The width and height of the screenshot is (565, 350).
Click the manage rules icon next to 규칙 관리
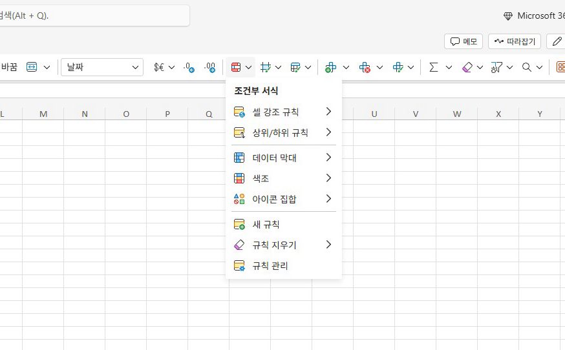coord(239,266)
